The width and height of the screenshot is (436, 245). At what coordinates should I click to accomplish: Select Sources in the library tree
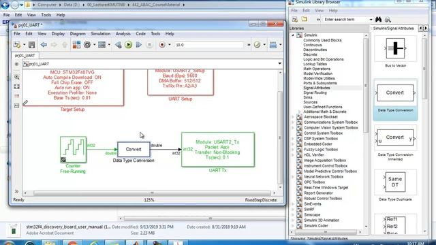tap(310, 102)
